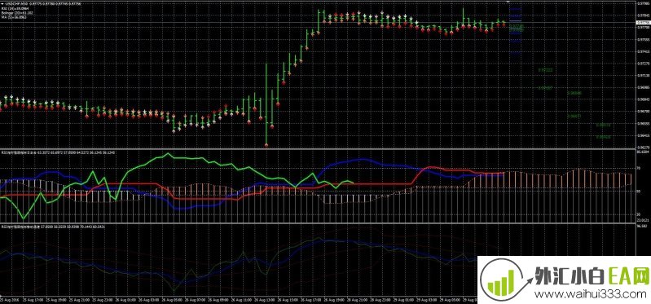Image resolution: width=651 pixels, height=304 pixels.
Task: Click the chart header dropdown triangle beside USDCHF
Action: coord(2,4)
